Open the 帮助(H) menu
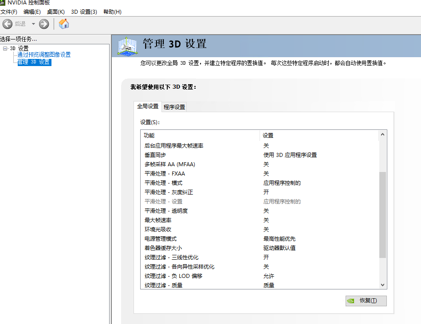Screen dimensions: 421x324 point(112,12)
